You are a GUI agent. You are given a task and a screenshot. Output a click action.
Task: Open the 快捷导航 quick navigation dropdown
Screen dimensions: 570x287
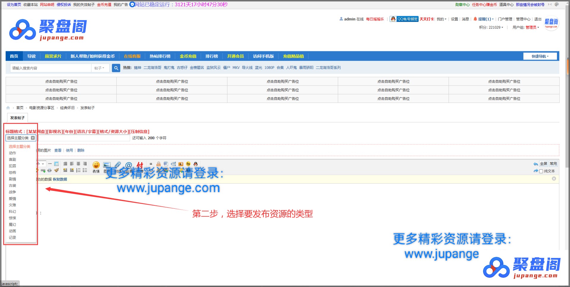click(540, 56)
